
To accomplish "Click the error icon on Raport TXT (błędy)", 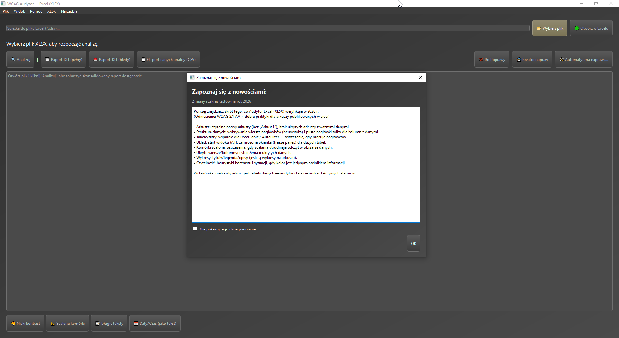I will tap(95, 59).
